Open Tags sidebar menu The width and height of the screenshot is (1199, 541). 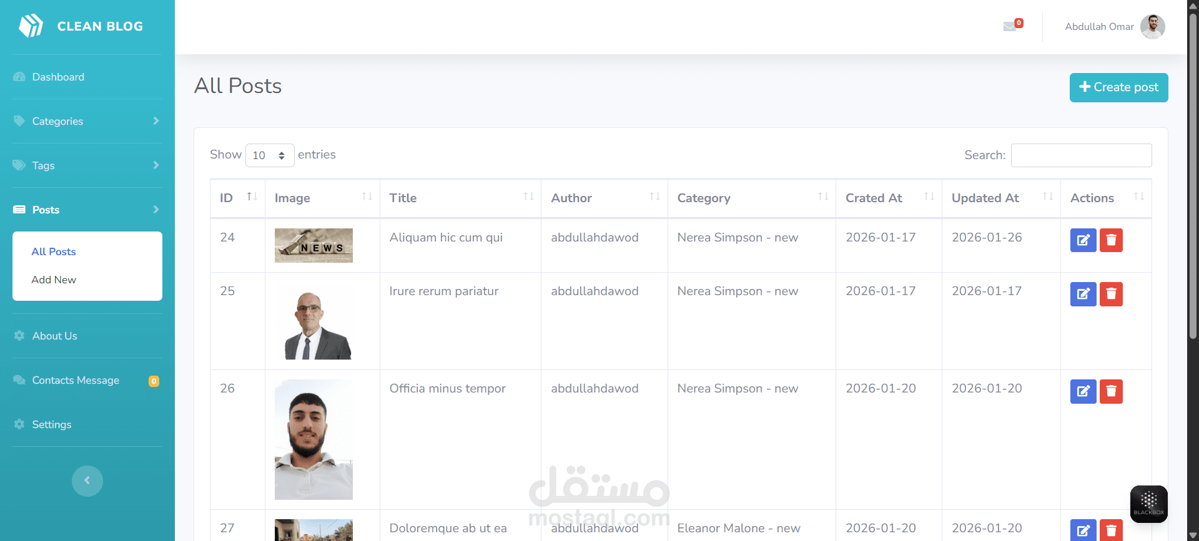point(87,165)
